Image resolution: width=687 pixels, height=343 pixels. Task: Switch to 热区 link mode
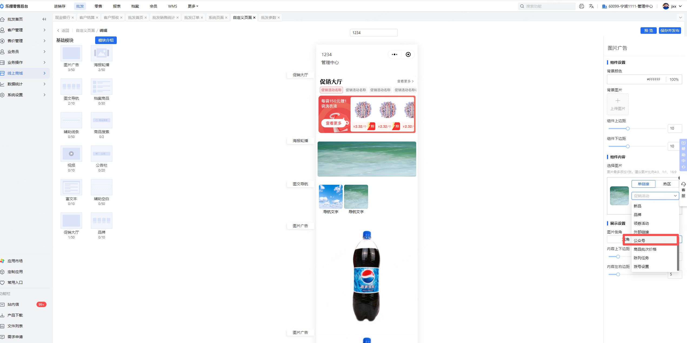pos(667,184)
